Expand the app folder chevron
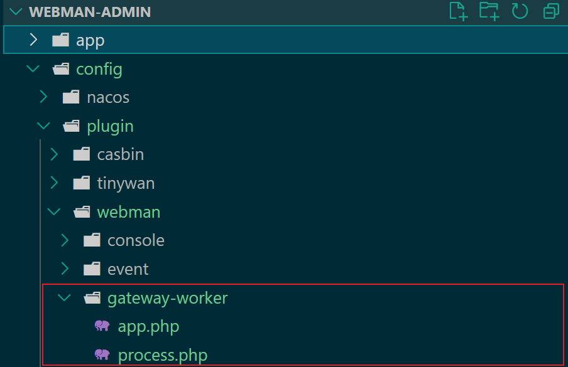Screen dimensions: 568x367 (33, 40)
